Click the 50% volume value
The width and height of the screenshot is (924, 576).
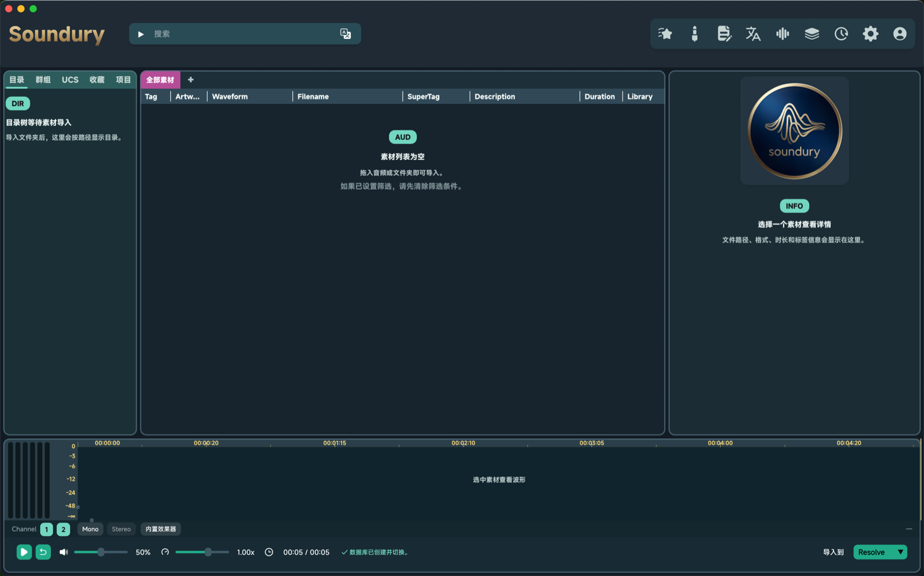coord(143,552)
